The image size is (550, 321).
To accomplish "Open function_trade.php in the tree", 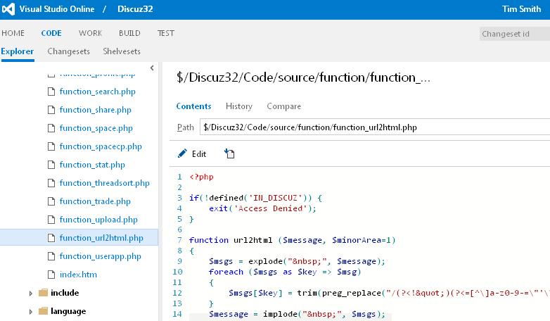I will click(x=95, y=201).
